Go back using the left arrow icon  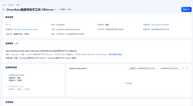(4, 9)
